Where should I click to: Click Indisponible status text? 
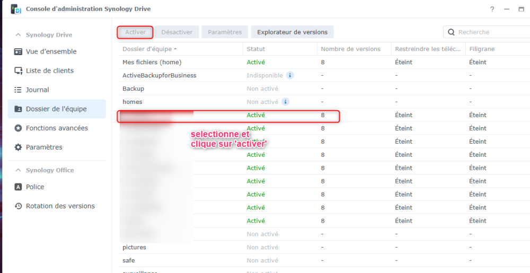[264, 75]
